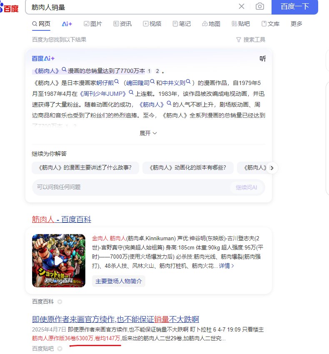Viewport: 329px width, 354px height.
Task: Switch to the 视频 tab
Action: point(152,24)
